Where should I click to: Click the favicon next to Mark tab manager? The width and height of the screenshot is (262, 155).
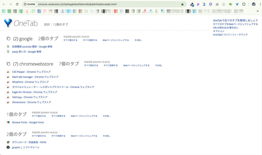[8, 77]
